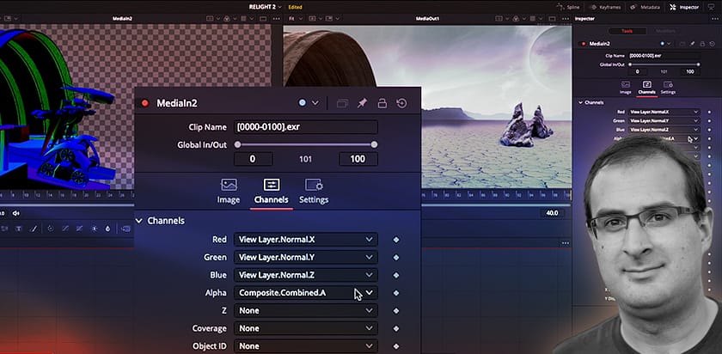Open Alpha dropdown showing Composite.Combined.A

coord(305,293)
